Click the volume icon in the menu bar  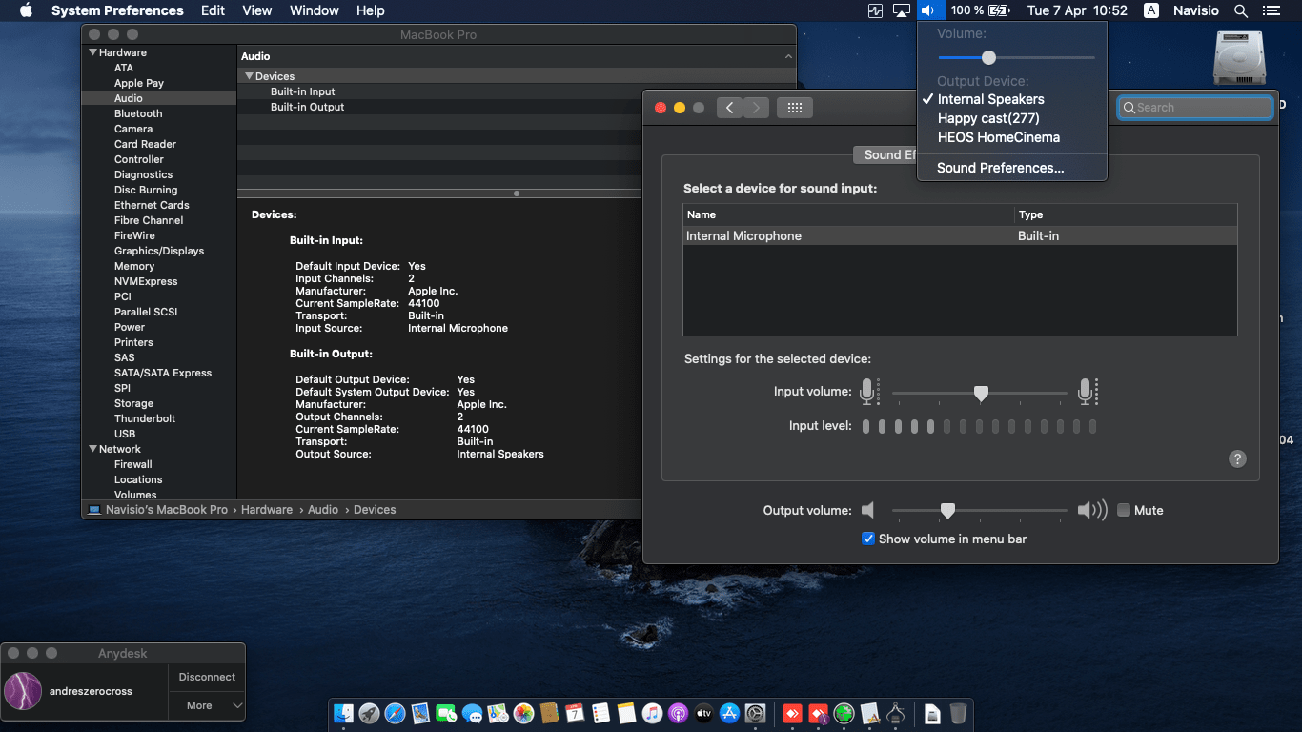tap(928, 10)
